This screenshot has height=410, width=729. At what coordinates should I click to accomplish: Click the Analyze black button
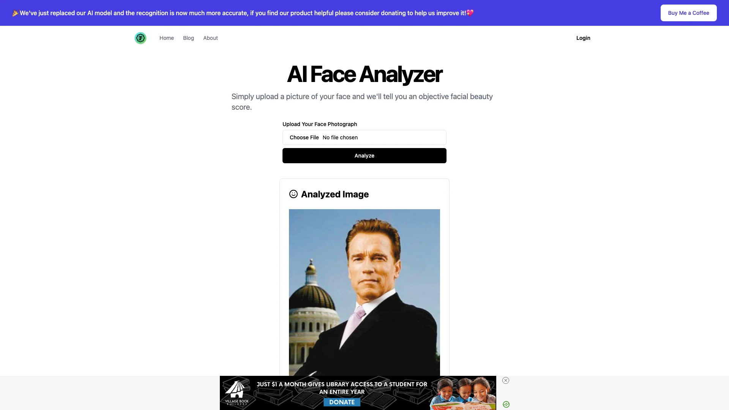[364, 155]
